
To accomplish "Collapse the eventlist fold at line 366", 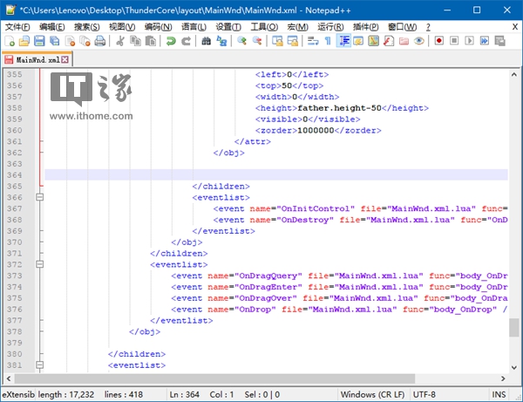I will (x=40, y=197).
